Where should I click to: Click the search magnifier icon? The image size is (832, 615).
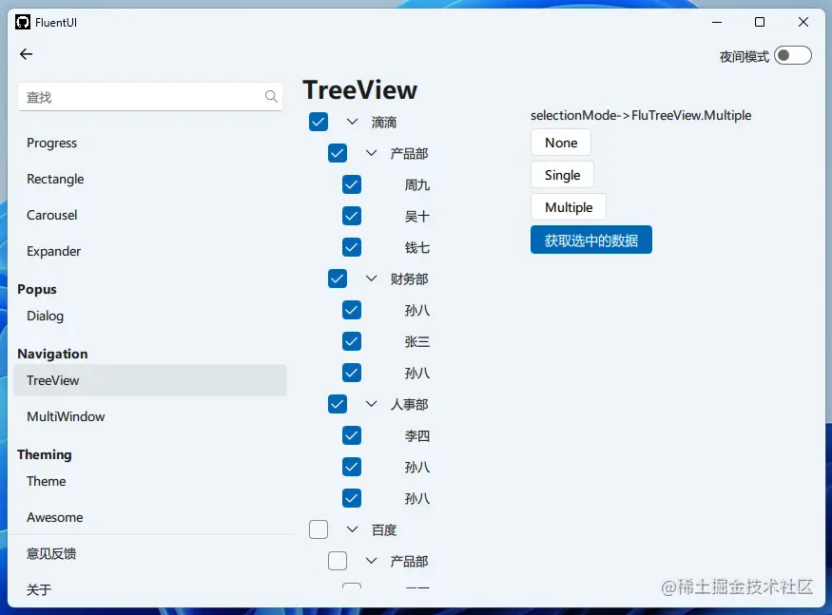pyautogui.click(x=271, y=96)
